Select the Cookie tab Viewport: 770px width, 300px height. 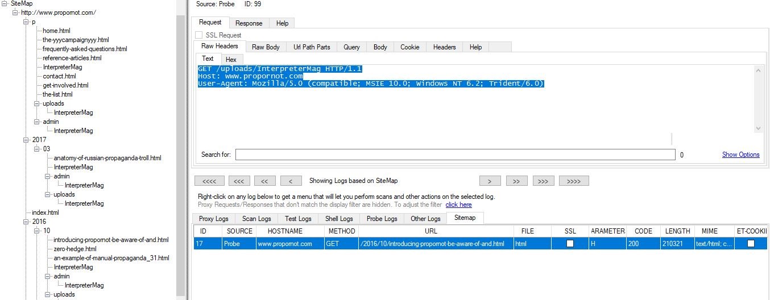click(409, 47)
